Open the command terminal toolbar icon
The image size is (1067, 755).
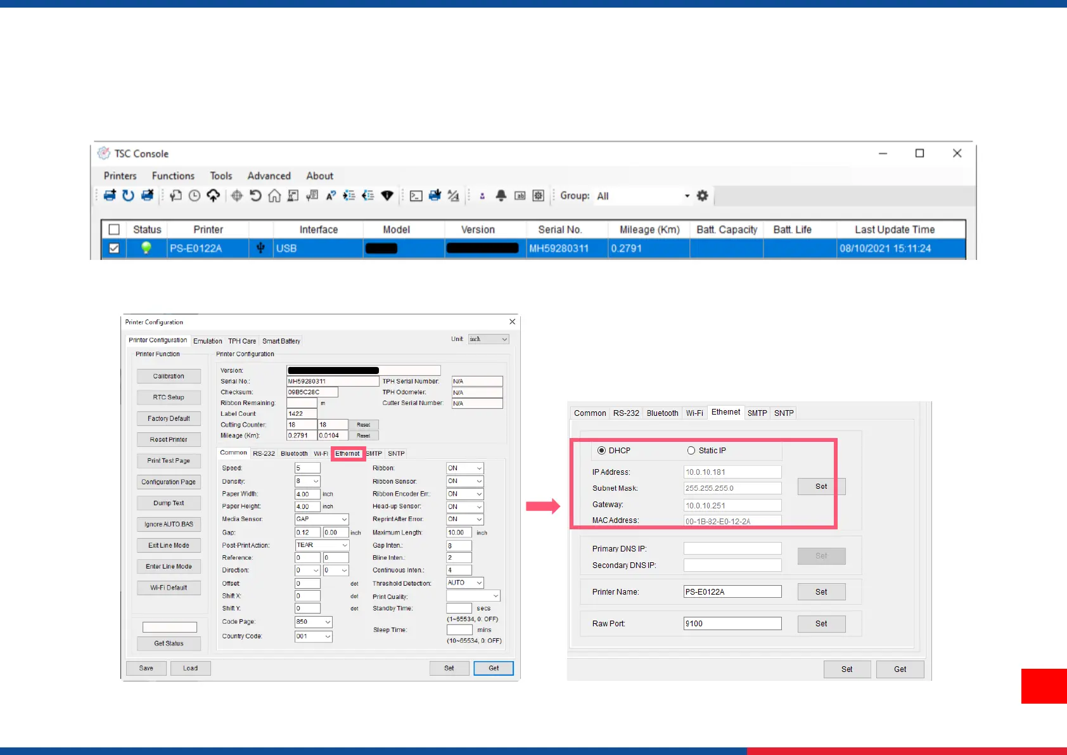click(416, 196)
